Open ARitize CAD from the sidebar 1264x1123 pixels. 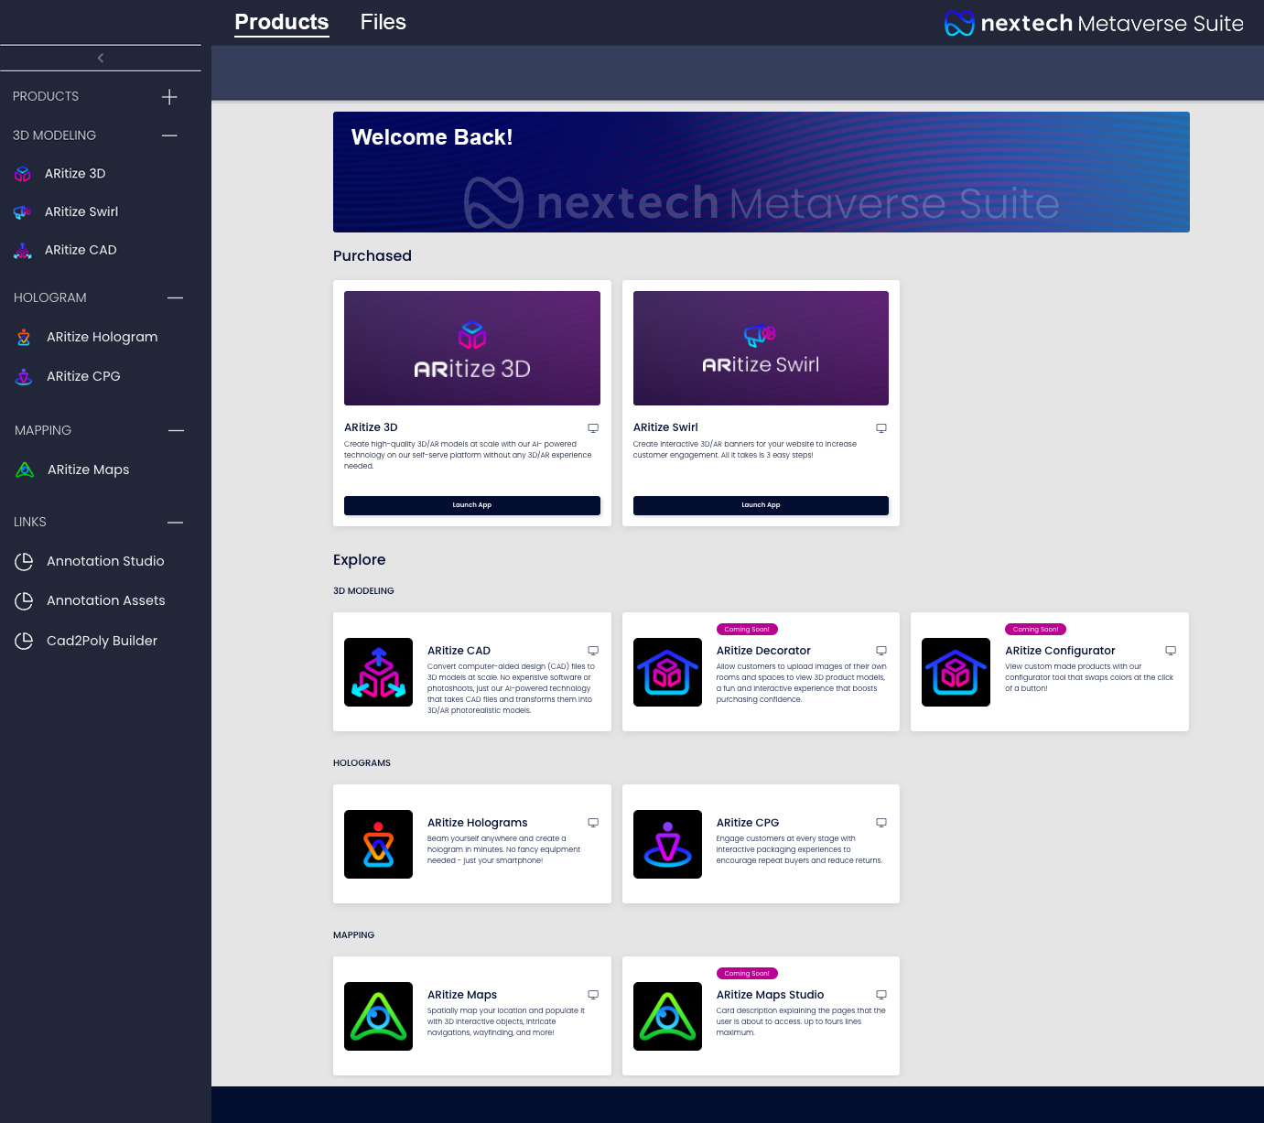81,251
